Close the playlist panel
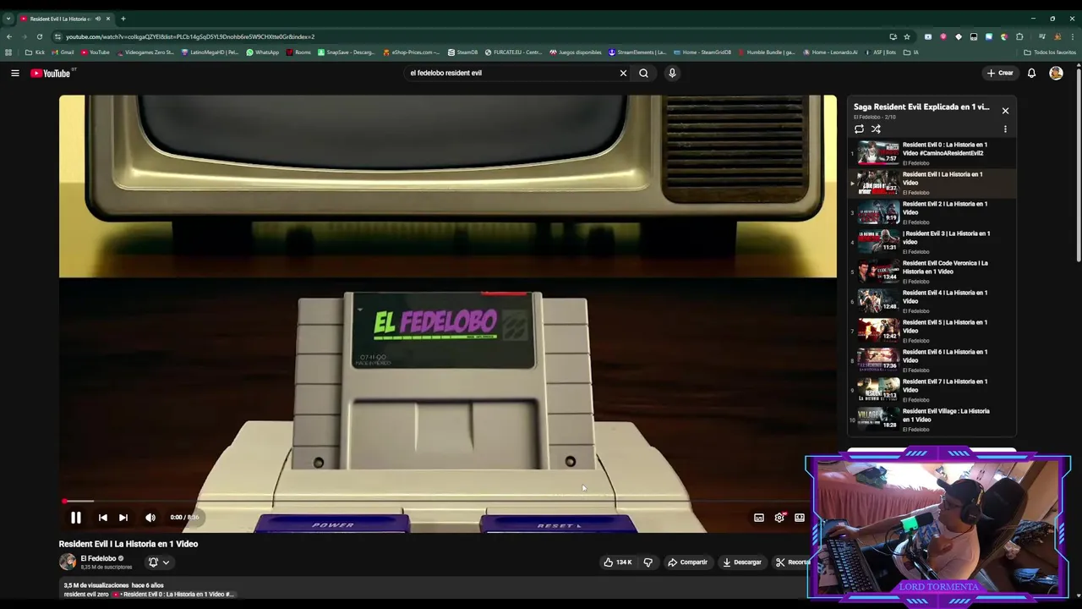Image resolution: width=1082 pixels, height=609 pixels. click(x=1005, y=111)
